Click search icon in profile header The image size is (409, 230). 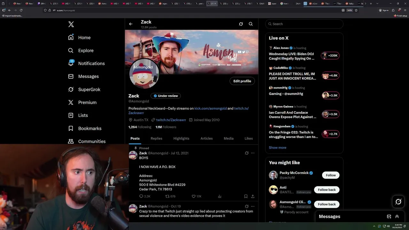[x=251, y=24]
